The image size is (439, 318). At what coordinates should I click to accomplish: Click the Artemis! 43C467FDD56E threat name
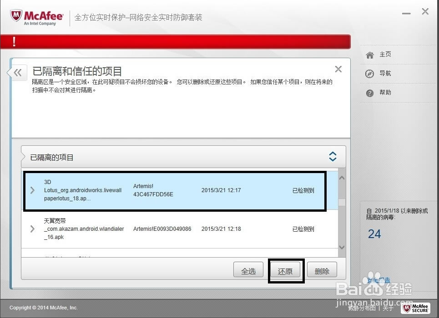click(x=153, y=190)
